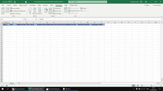Viewport: 163px width, 91px height.
Task: Select the Sheet1 tab
Action: pyautogui.click(x=12, y=83)
